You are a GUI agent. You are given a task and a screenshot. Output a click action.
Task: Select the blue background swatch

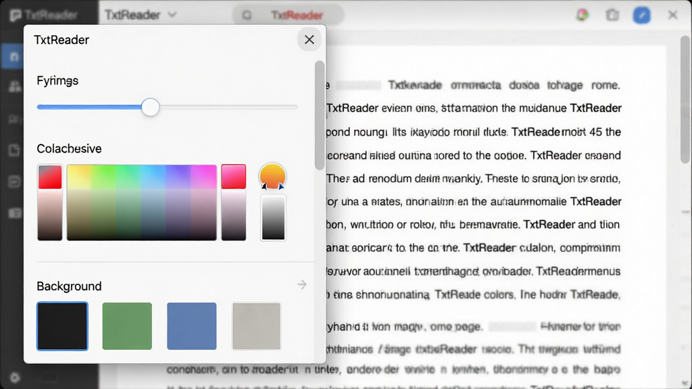point(191,326)
